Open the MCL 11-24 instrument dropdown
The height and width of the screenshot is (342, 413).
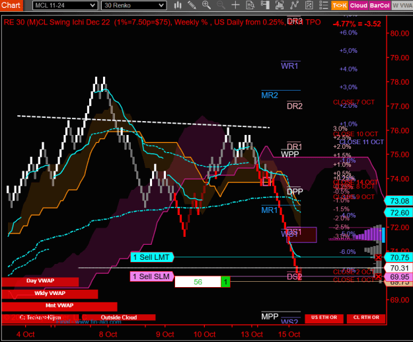click(x=65, y=5)
